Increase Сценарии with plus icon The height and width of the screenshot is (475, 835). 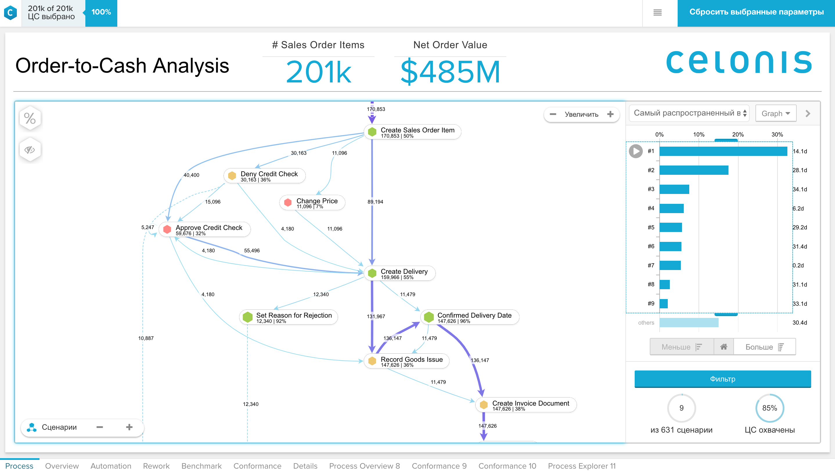[129, 427]
